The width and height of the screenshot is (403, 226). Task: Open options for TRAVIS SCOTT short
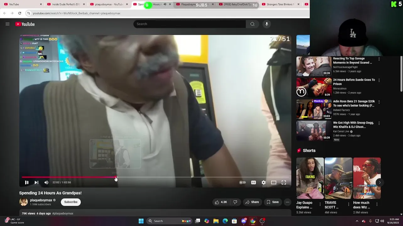click(x=348, y=204)
